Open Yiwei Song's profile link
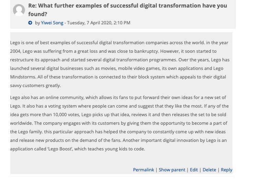 tap(52, 23)
